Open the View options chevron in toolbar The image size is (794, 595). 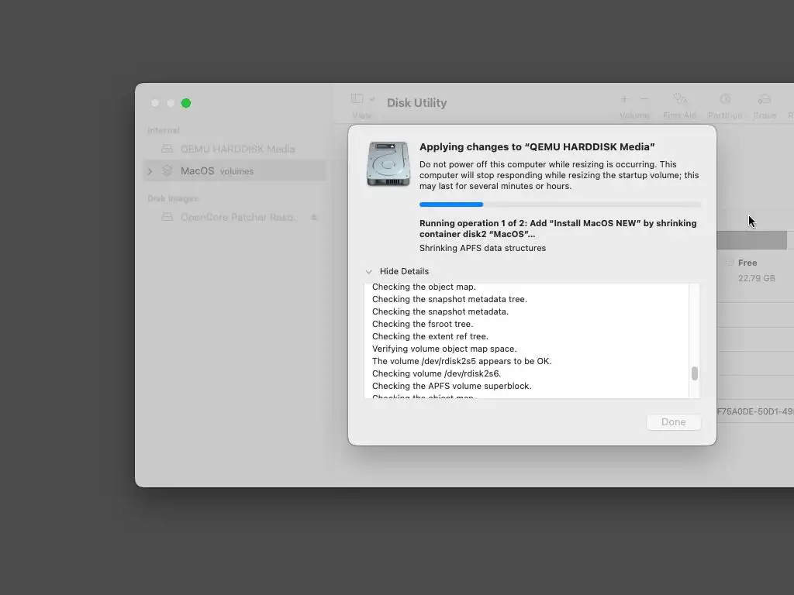(x=372, y=99)
